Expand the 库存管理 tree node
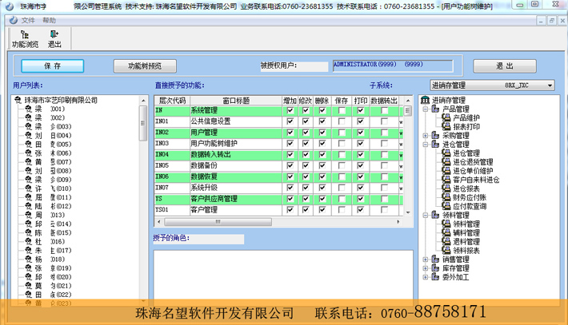568x325 pixels. tap(426, 268)
